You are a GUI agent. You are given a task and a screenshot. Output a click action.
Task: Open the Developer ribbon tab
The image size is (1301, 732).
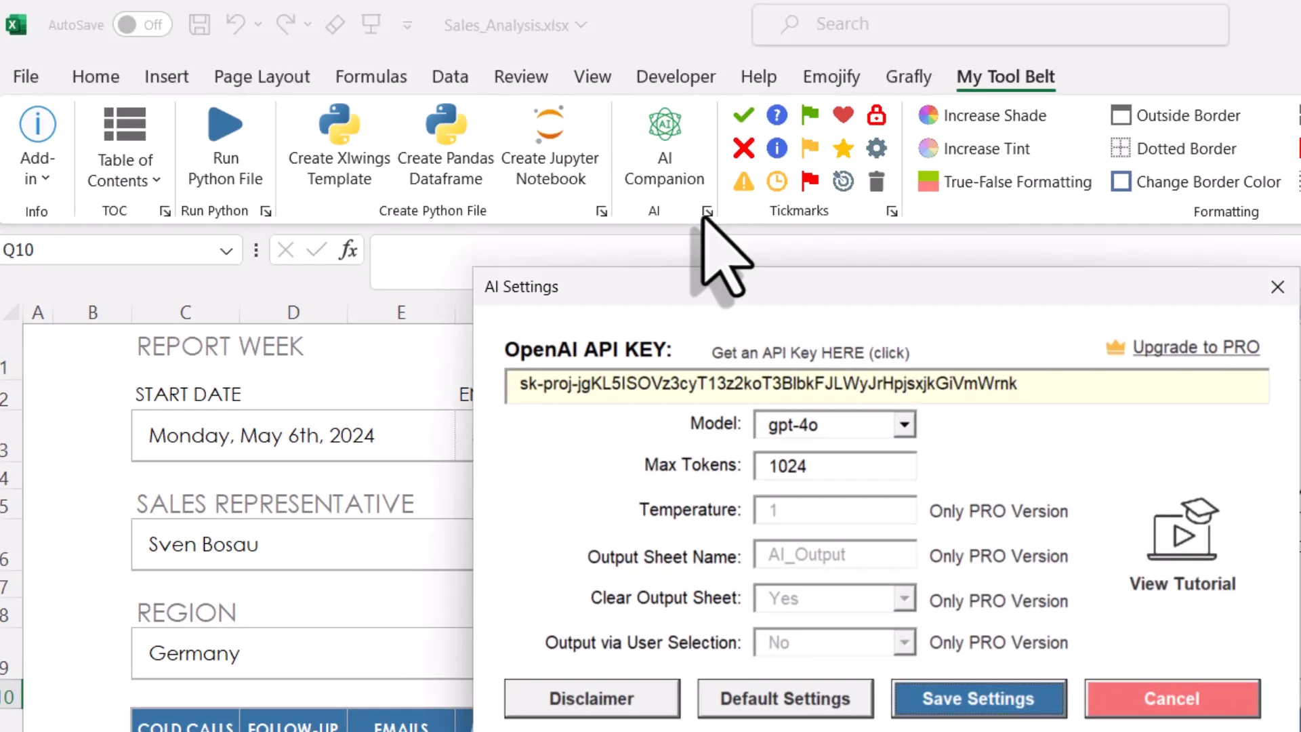(676, 77)
